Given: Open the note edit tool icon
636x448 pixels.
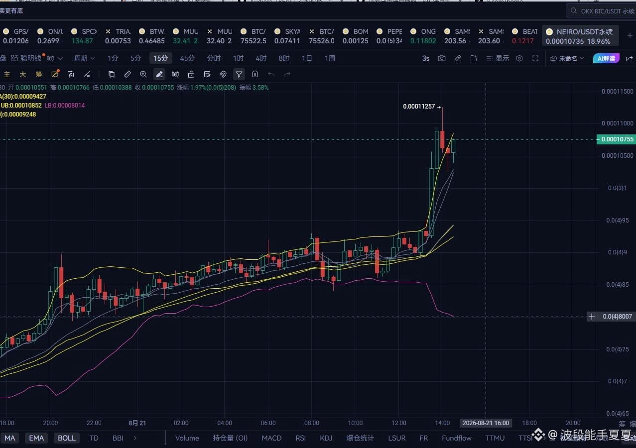Looking at the screenshot, I should pos(207,74).
